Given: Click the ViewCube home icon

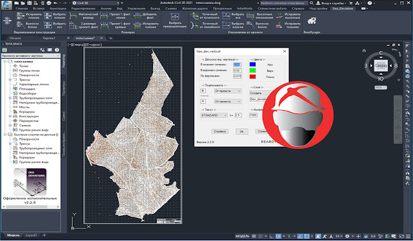Looking at the screenshot, I should pyautogui.click(x=364, y=50).
